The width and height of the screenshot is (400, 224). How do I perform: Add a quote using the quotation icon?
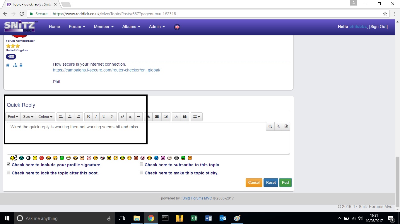[x=185, y=117]
